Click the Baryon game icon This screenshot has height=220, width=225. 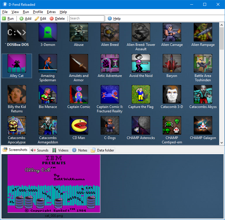pyautogui.click(x=172, y=63)
